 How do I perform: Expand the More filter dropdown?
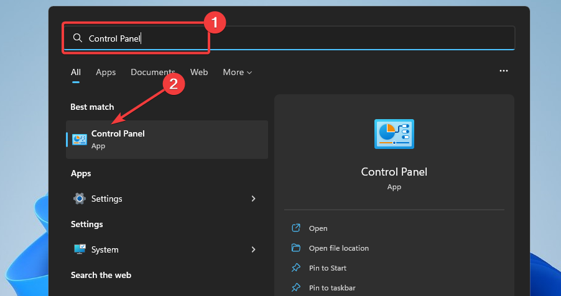[237, 72]
